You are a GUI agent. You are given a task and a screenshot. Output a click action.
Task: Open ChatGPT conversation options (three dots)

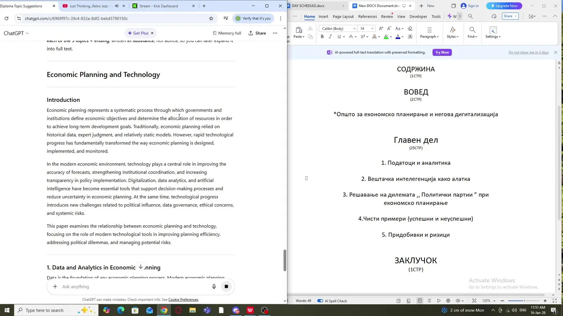(275, 33)
